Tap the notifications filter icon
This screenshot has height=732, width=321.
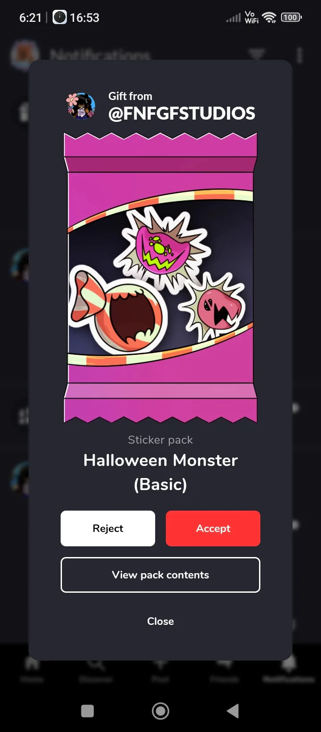[256, 55]
